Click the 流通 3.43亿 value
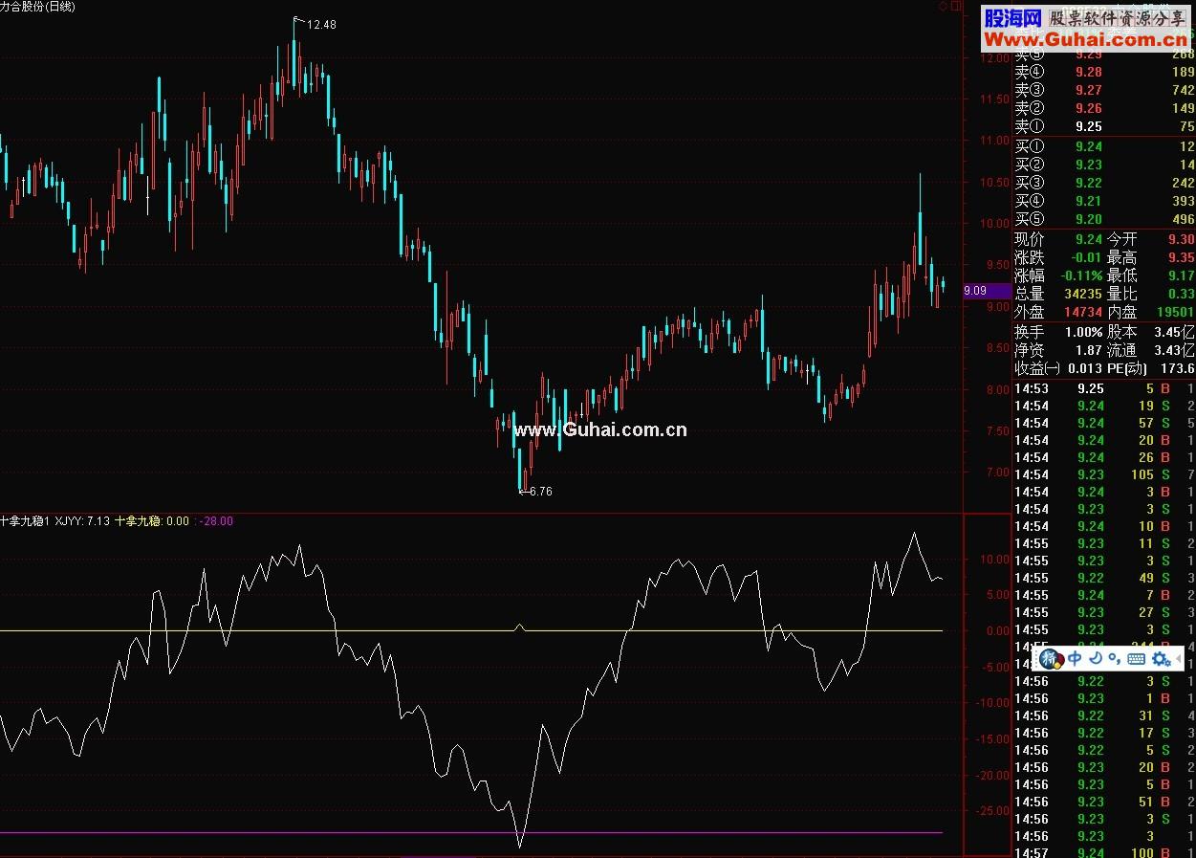1196x858 pixels. coord(1175,350)
